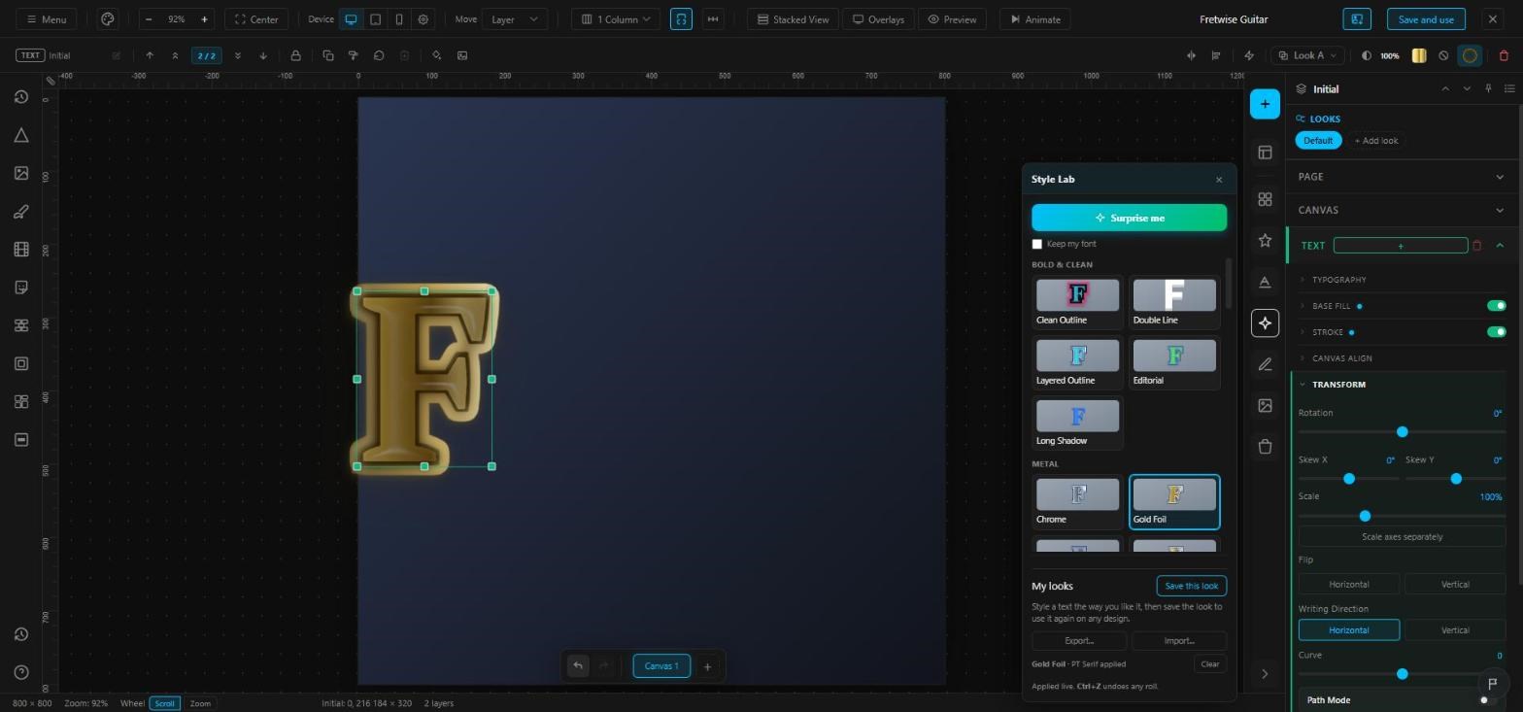Open the Style Lab sparkle icon in sidebar
This screenshot has width=1523, height=712.
click(x=1265, y=323)
